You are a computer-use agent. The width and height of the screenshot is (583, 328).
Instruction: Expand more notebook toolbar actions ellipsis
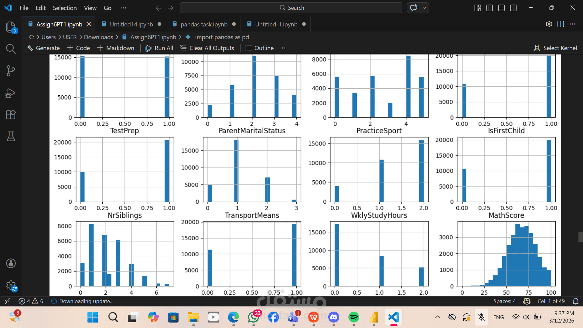pos(284,48)
